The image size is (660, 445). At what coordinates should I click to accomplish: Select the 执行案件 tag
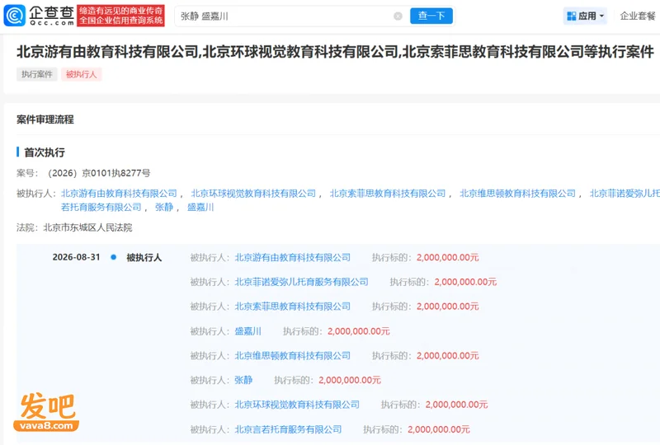point(37,74)
